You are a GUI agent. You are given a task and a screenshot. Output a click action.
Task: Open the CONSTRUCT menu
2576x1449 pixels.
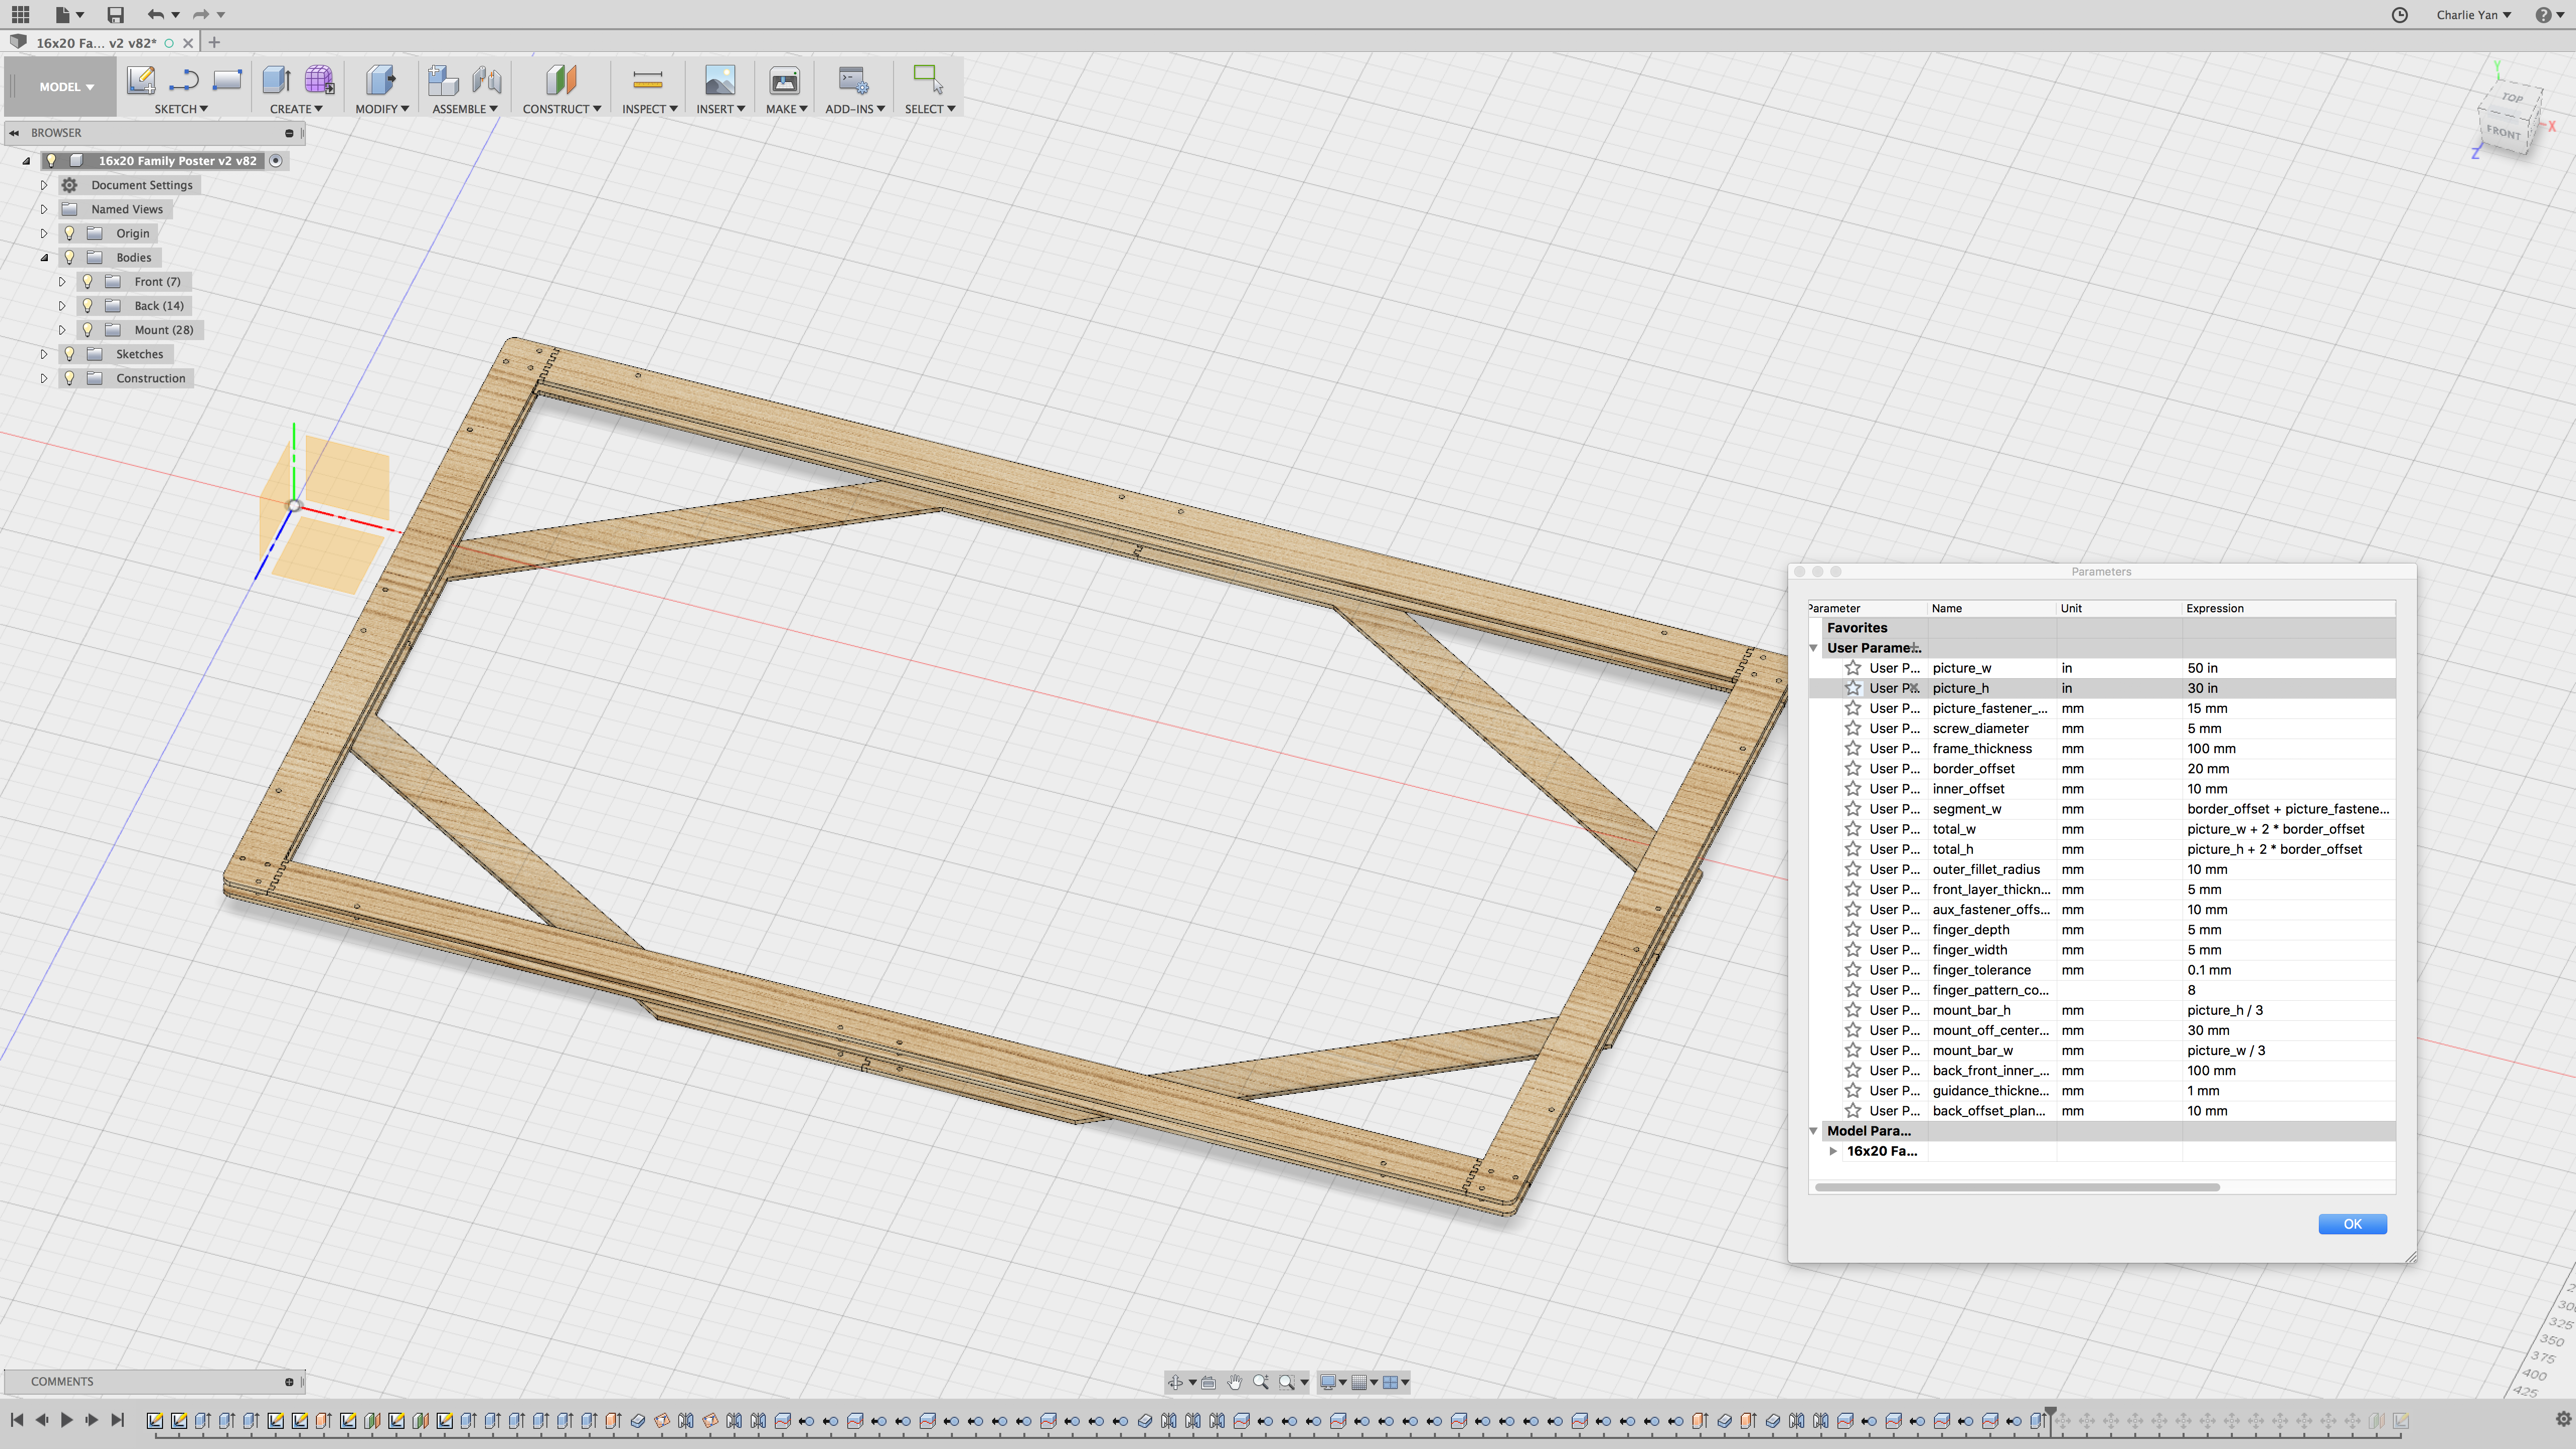561,109
